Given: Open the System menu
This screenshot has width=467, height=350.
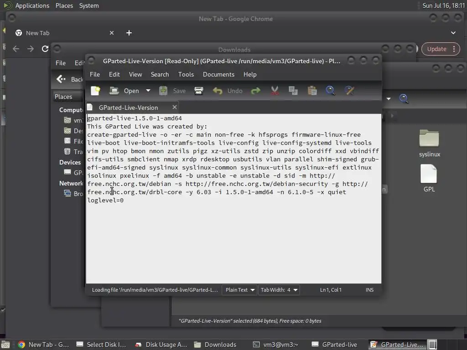Looking at the screenshot, I should coord(89,5).
